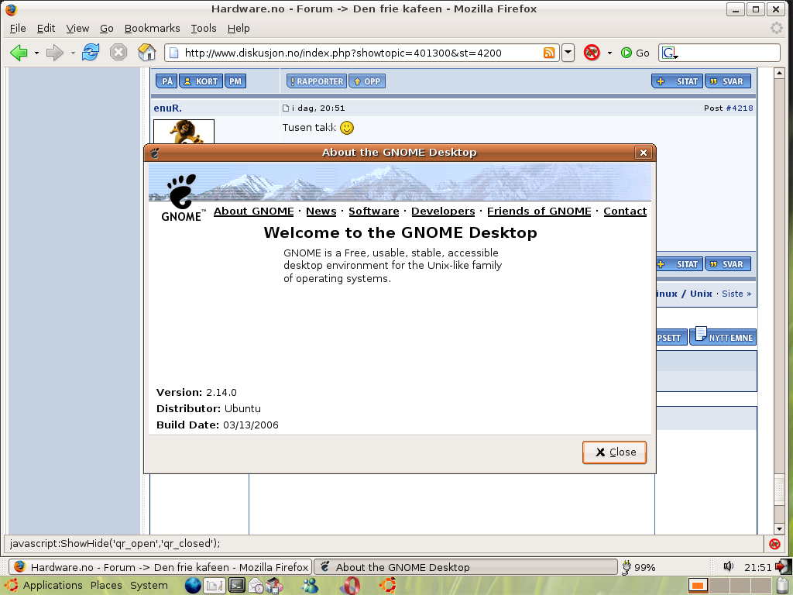Viewport: 793px width, 595px height.
Task: Open the Help menu
Action: [239, 29]
